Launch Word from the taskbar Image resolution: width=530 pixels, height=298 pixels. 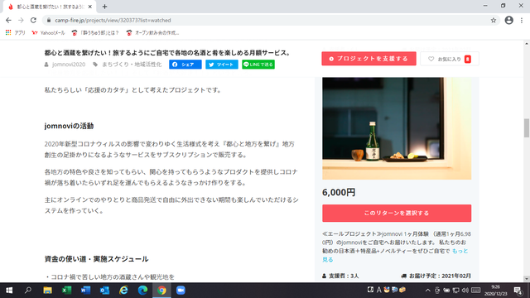pos(85,291)
